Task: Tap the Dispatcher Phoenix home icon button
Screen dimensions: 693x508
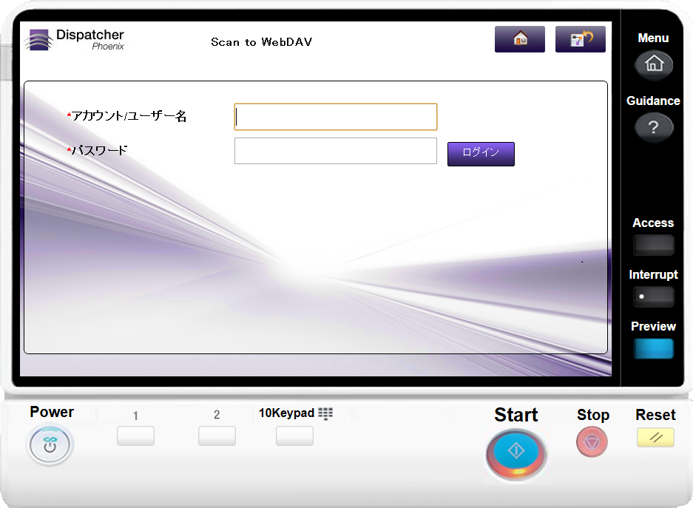Action: pyautogui.click(x=520, y=39)
